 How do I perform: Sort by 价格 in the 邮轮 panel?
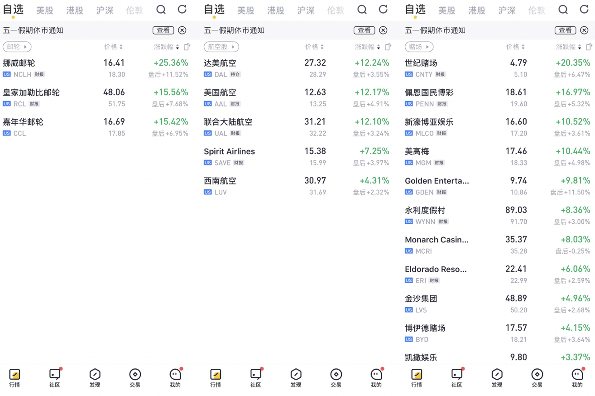point(114,47)
